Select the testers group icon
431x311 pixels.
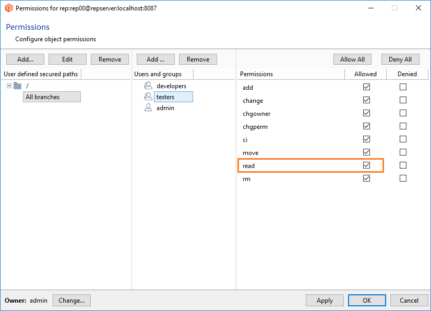pyautogui.click(x=148, y=97)
